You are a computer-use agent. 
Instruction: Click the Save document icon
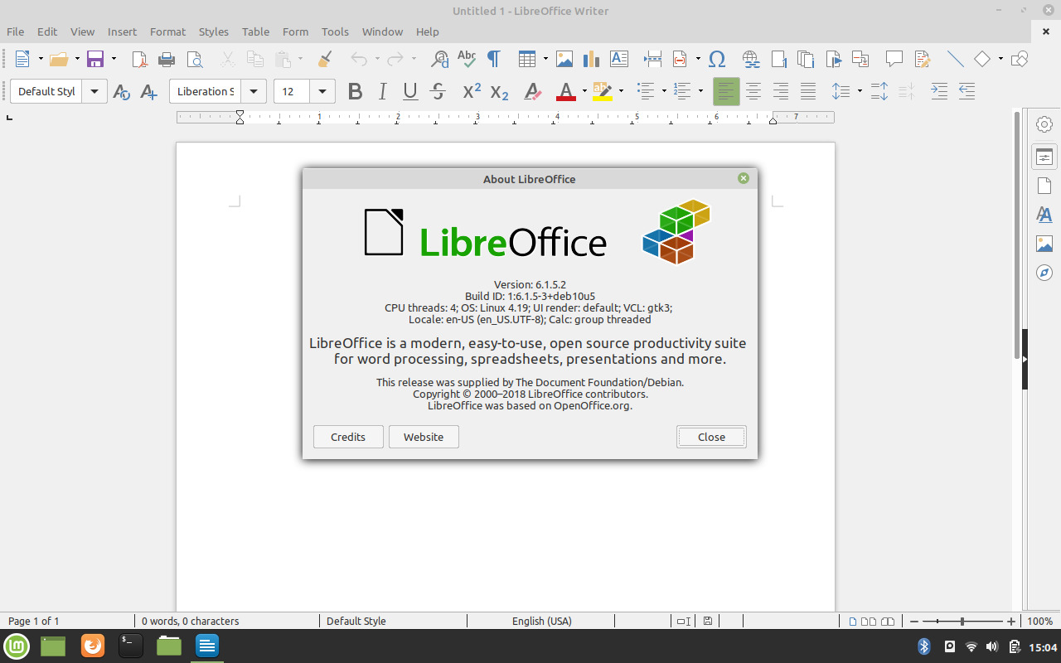click(x=95, y=59)
